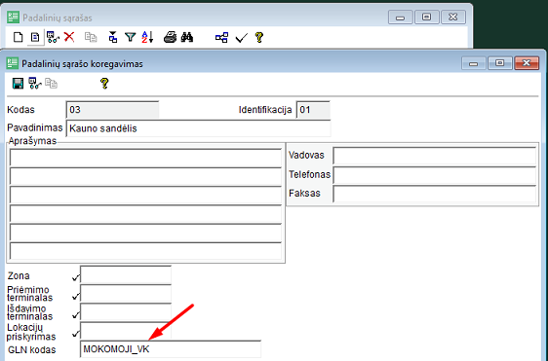Image resolution: width=548 pixels, height=361 pixels.
Task: Click the last Aprašymas description line
Action: (x=145, y=251)
